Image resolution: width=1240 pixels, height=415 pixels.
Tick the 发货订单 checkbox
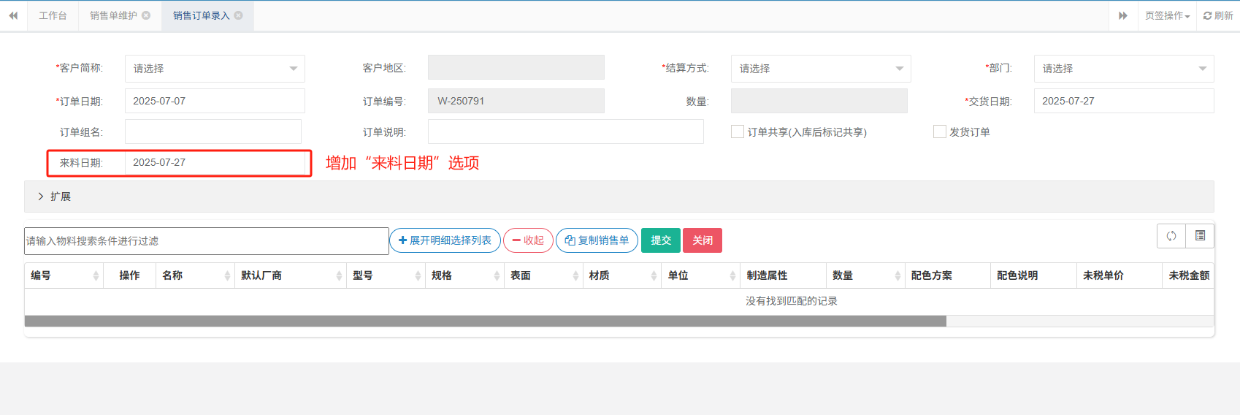940,132
